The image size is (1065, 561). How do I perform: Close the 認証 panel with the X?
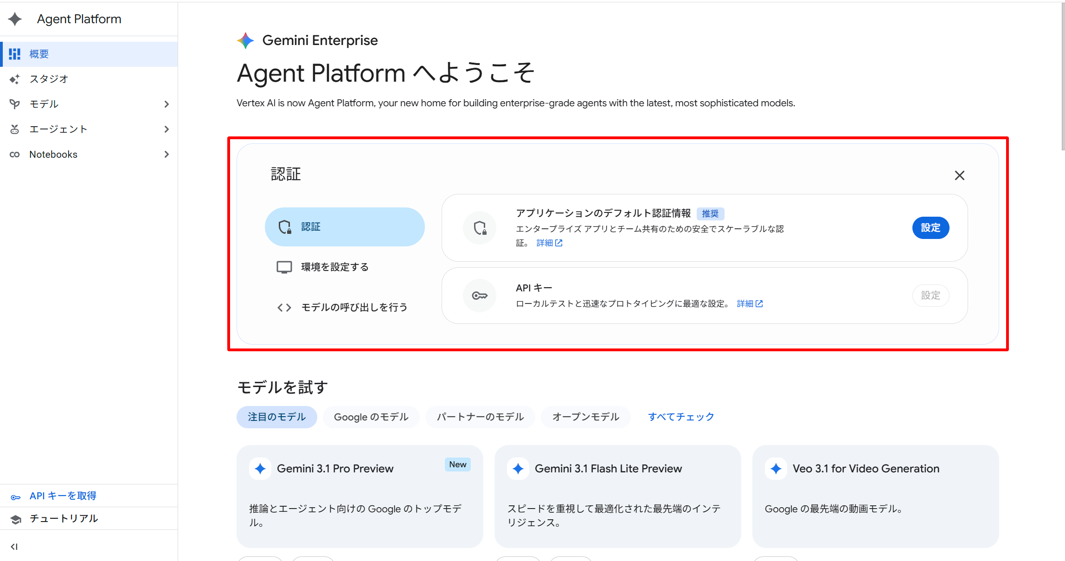(x=959, y=175)
